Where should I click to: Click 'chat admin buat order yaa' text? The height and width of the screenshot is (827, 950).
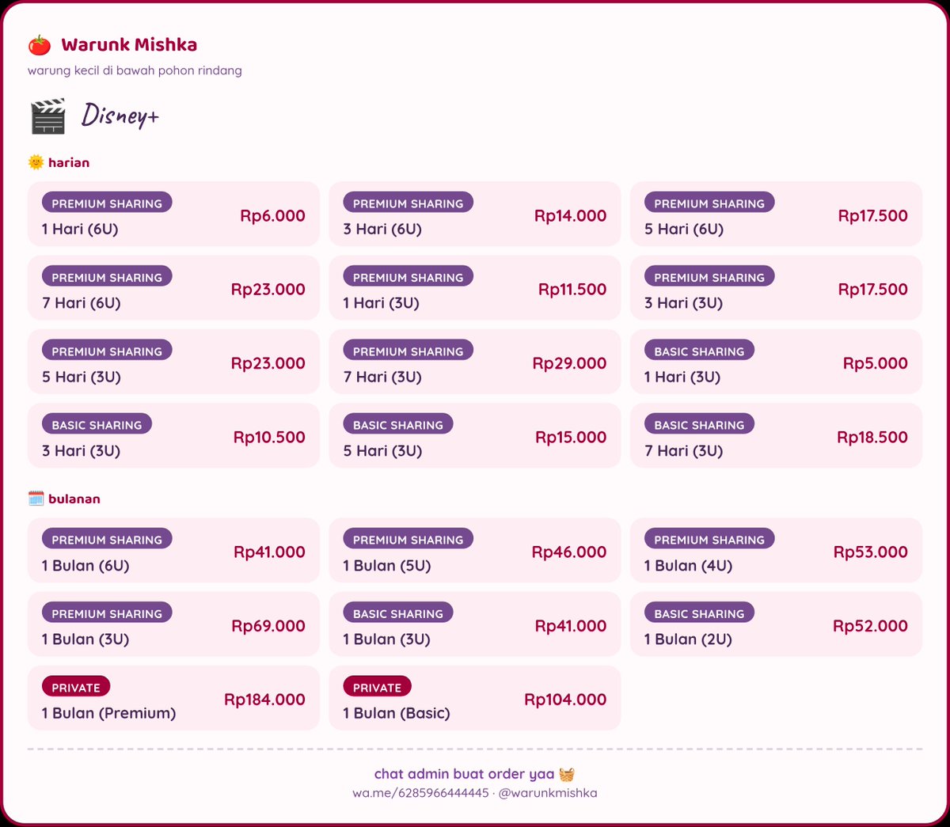click(x=464, y=774)
